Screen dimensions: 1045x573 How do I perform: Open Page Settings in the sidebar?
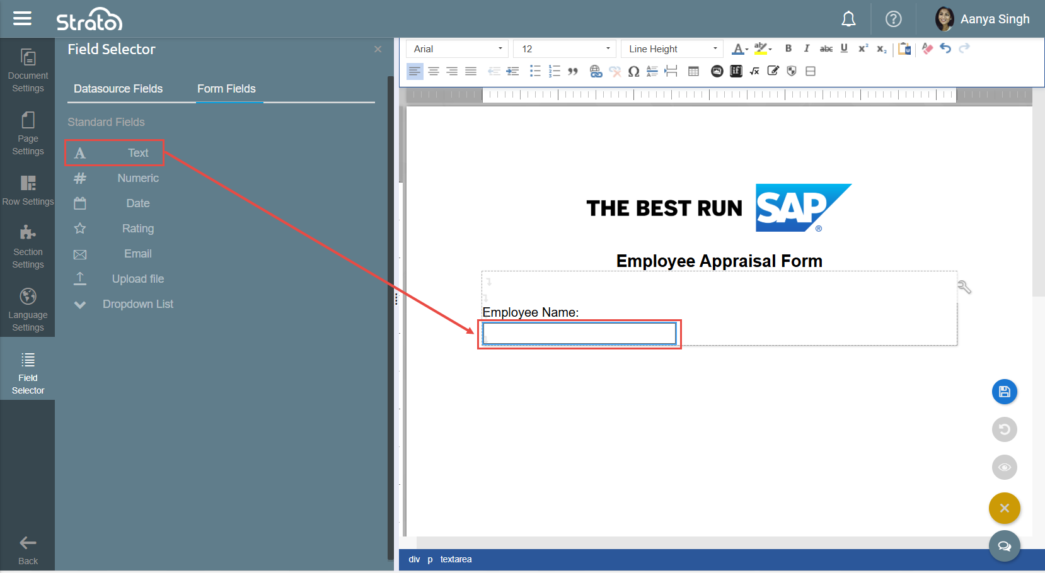(x=28, y=133)
